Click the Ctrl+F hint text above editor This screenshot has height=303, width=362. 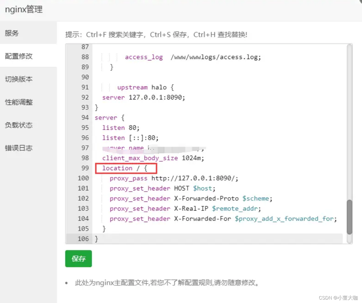coord(156,34)
